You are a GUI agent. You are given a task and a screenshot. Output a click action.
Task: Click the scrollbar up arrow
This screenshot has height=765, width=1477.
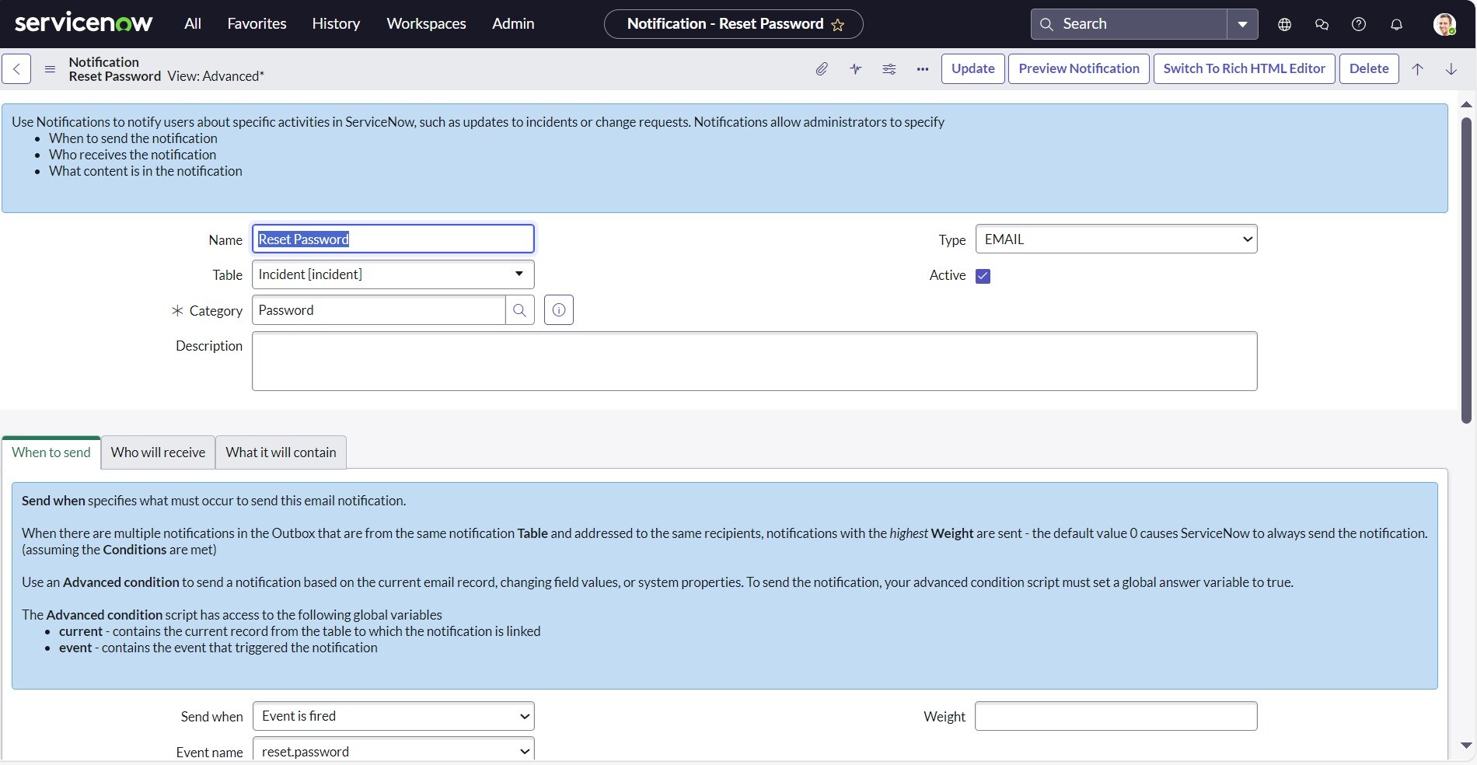pyautogui.click(x=1467, y=104)
